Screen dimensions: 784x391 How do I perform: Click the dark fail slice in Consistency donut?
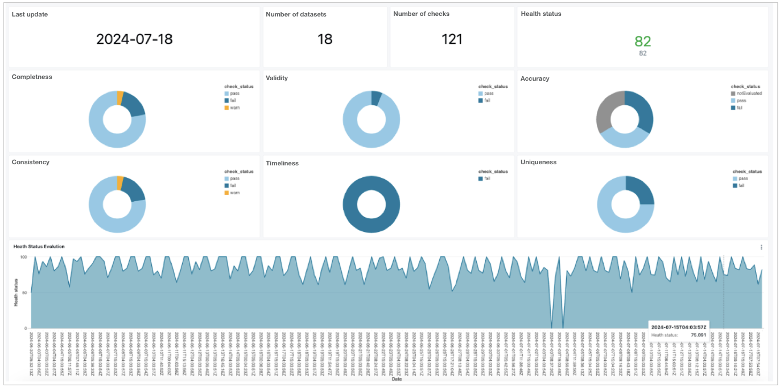point(135,189)
